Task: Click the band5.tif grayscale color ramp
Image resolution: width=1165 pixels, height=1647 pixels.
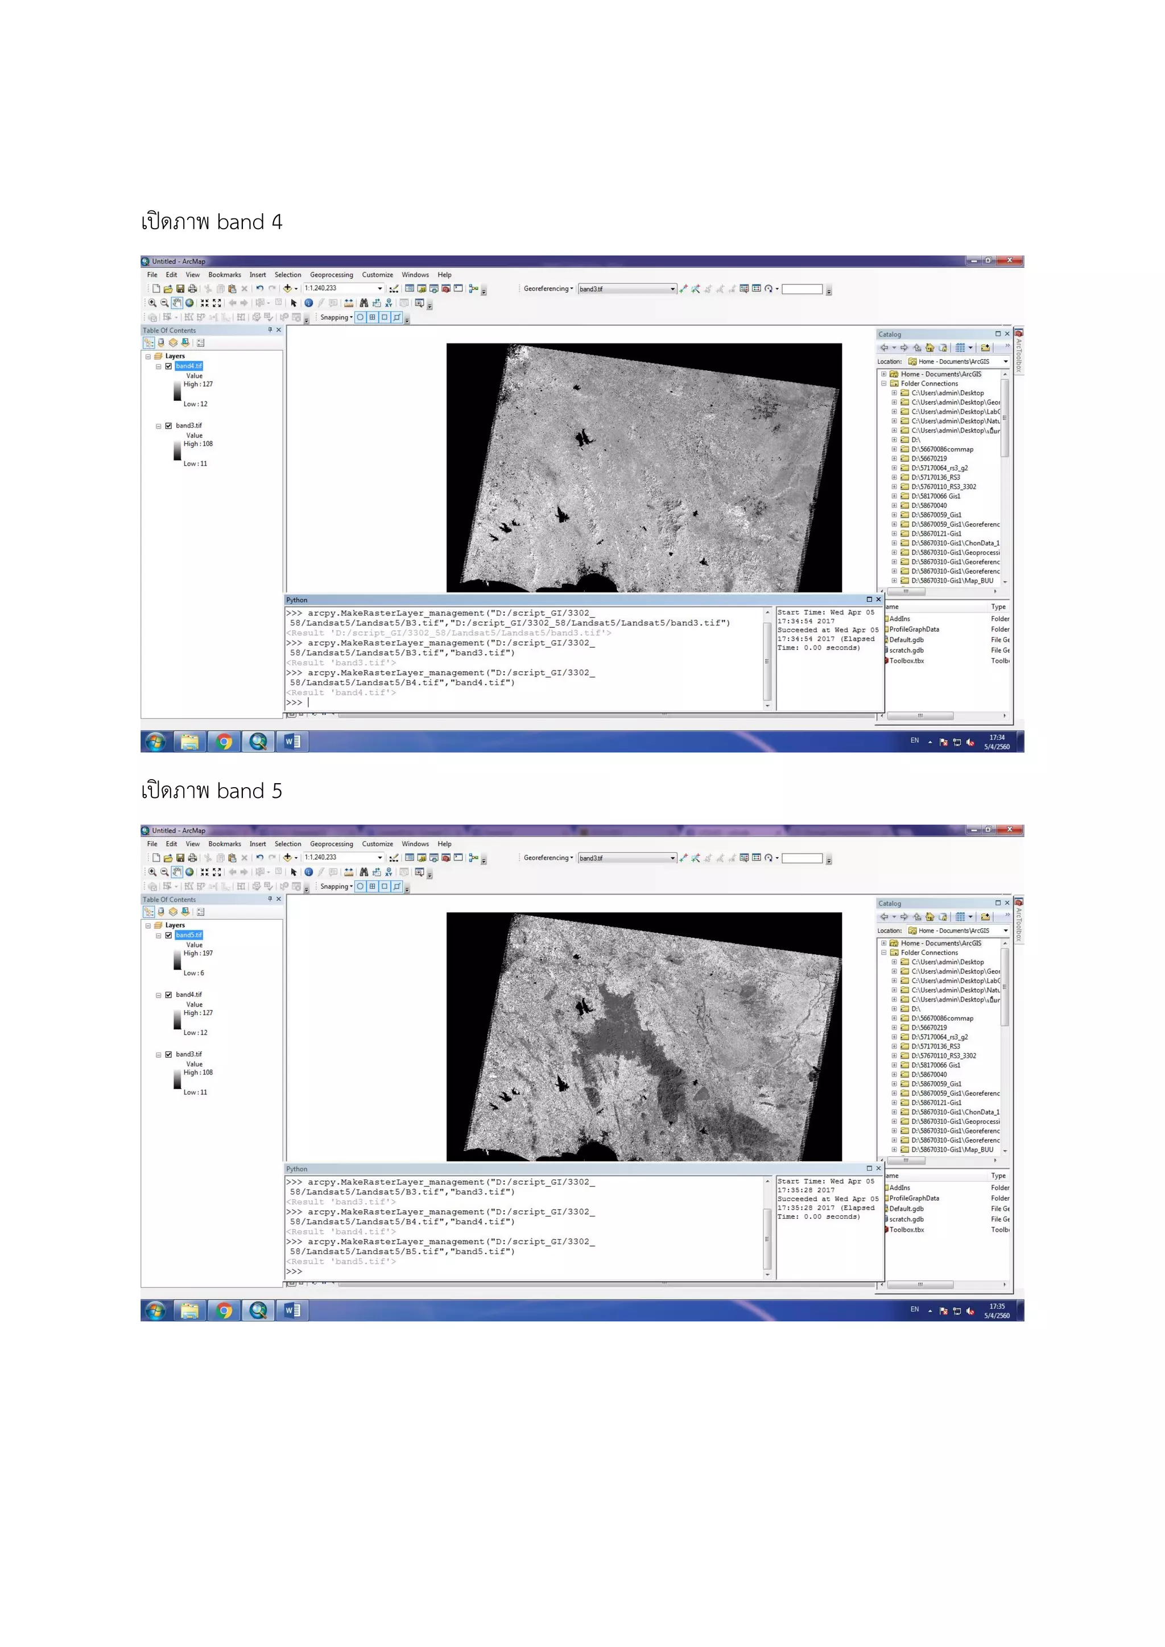Action: tap(177, 961)
